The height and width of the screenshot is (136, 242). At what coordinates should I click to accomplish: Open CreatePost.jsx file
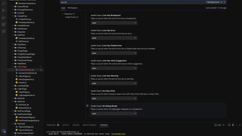tap(25, 19)
